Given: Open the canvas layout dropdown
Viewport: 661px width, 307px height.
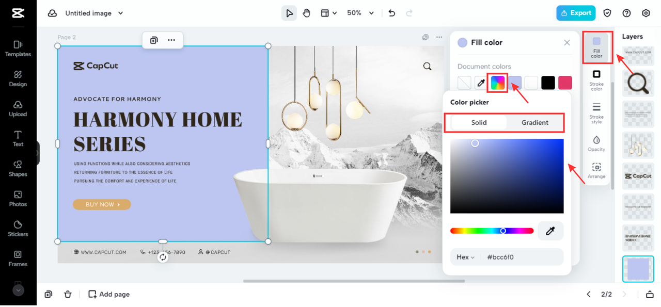Looking at the screenshot, I should (328, 13).
